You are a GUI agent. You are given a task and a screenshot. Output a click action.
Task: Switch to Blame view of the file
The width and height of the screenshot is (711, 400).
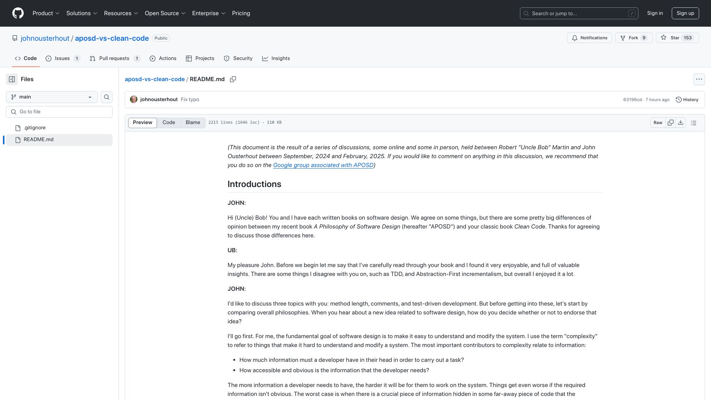(193, 123)
